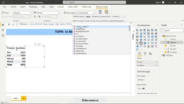
Task: Click the New measure icon in ribbon
Action: [100, 12]
